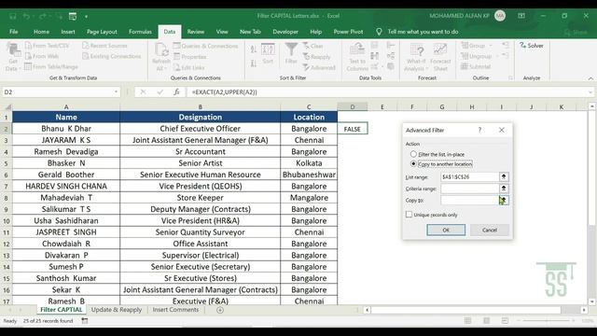
Task: Click the Get Data button
Action: 12,57
